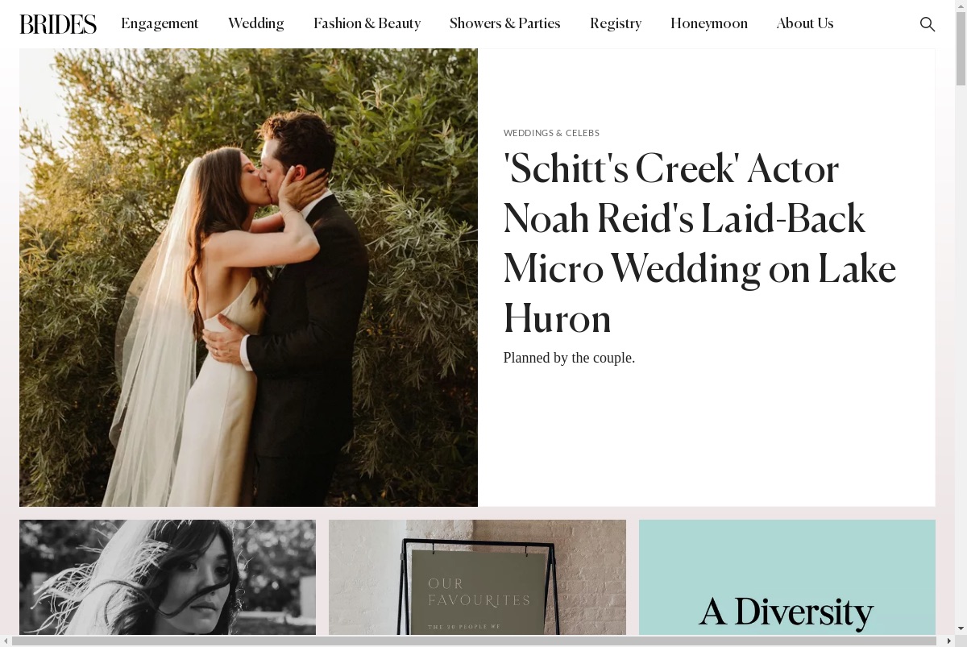This screenshot has width=967, height=647.
Task: Click the horizontal scrollbar right arrow
Action: pos(949,641)
